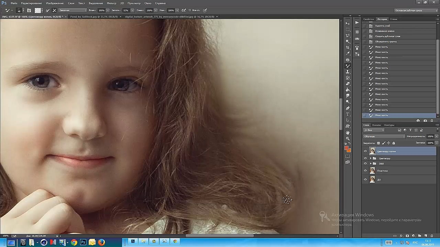Select the History Brush tool
440x247 pixels.
(x=348, y=78)
